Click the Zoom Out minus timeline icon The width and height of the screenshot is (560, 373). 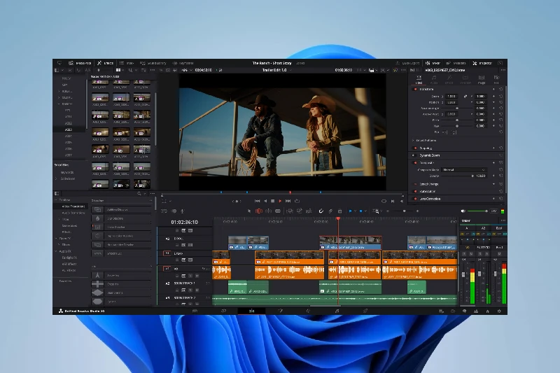[x=388, y=211]
